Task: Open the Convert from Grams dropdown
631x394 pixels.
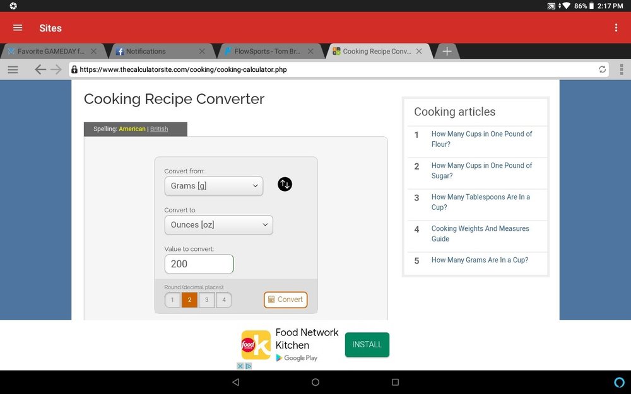Action: [x=214, y=186]
